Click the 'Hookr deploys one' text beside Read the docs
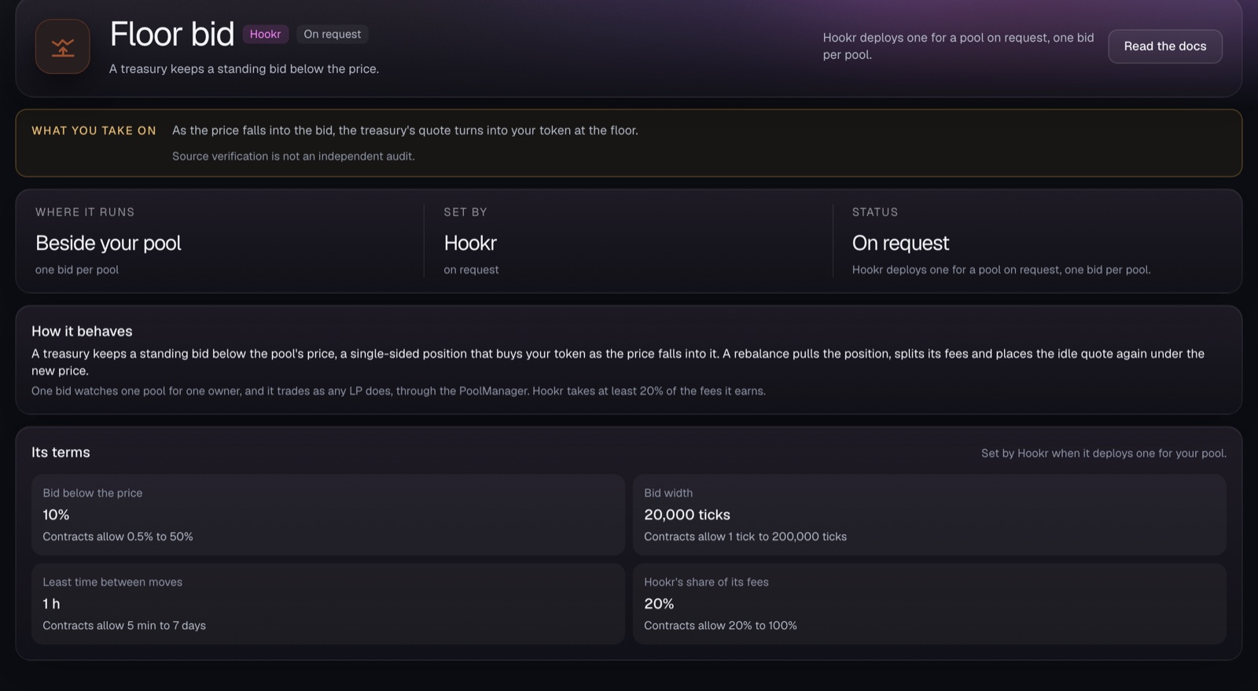Image resolution: width=1258 pixels, height=691 pixels. [958, 46]
